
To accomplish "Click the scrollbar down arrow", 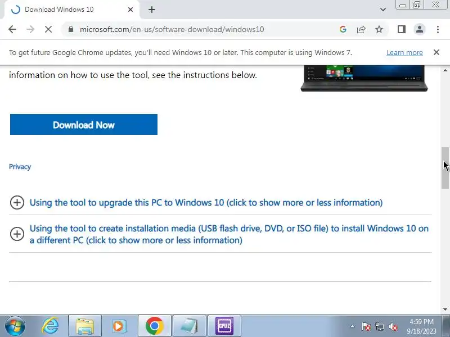I will (445, 309).
